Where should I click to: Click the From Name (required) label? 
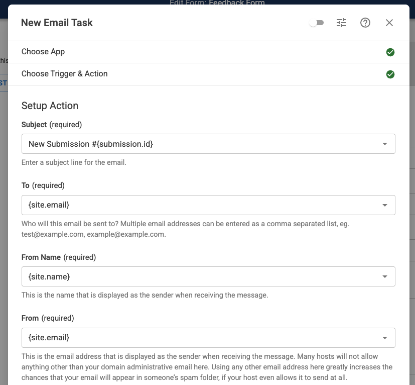point(59,257)
